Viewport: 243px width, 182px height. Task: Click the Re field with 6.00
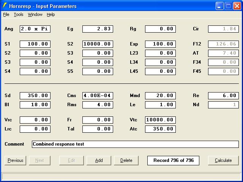click(x=223, y=96)
